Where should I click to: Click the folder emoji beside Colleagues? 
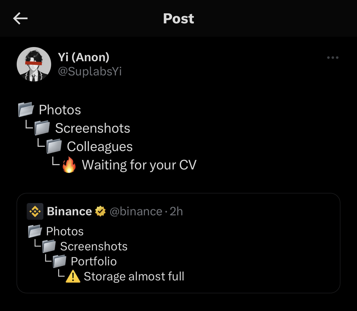coord(54,147)
